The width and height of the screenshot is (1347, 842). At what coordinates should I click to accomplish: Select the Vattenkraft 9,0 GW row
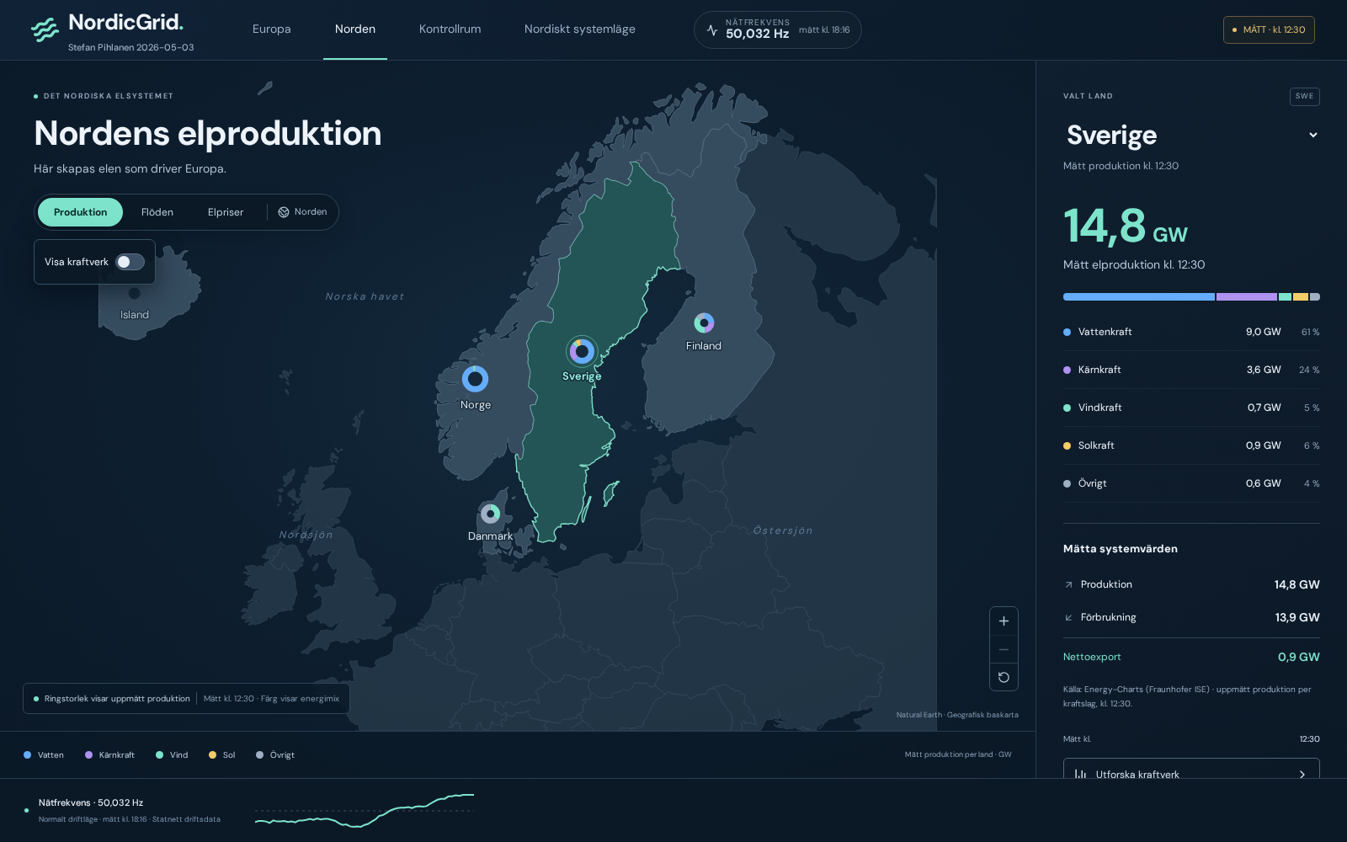[x=1191, y=332]
